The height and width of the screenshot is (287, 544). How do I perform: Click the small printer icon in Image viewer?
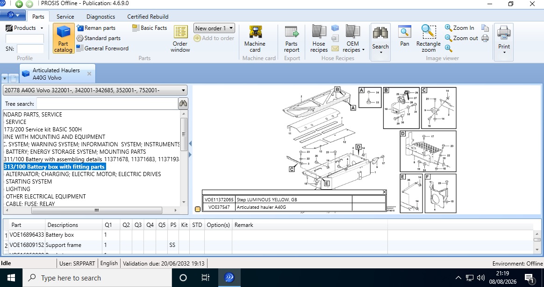485,38
